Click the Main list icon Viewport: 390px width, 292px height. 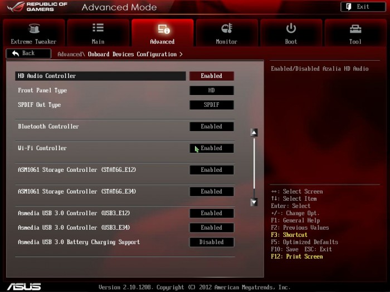(98, 28)
